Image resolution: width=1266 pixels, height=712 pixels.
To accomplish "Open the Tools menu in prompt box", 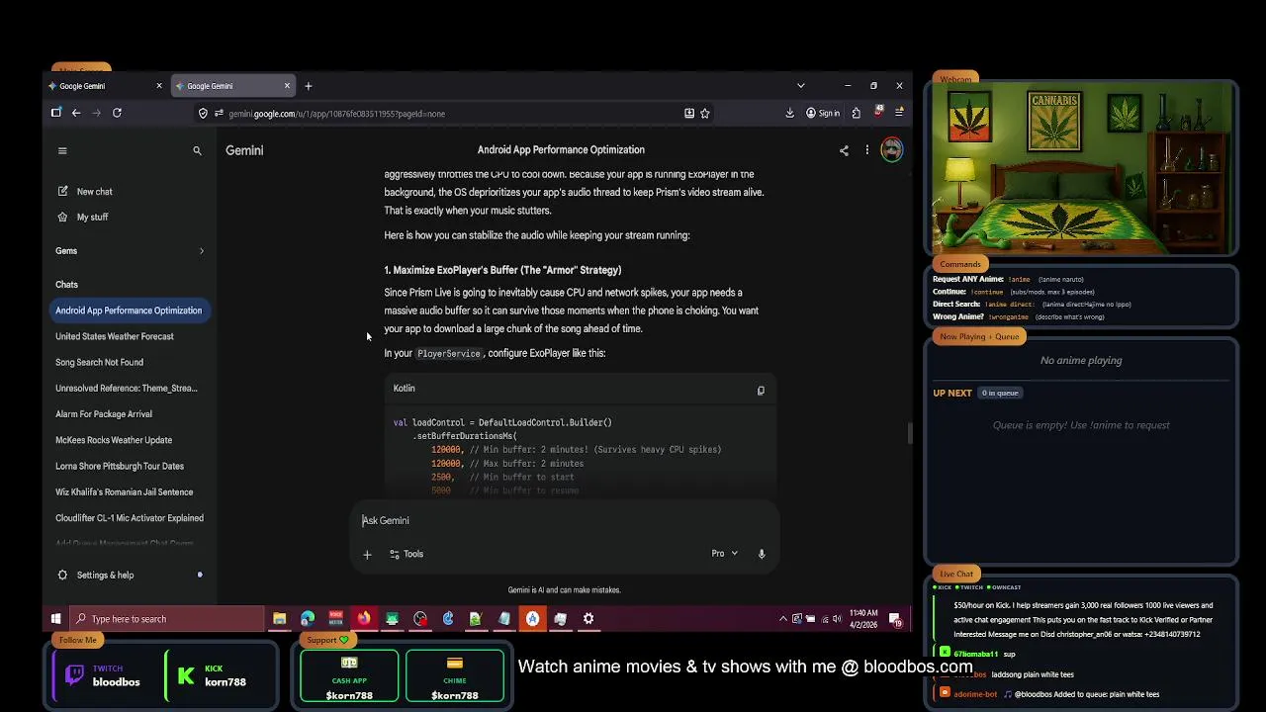I will (407, 554).
